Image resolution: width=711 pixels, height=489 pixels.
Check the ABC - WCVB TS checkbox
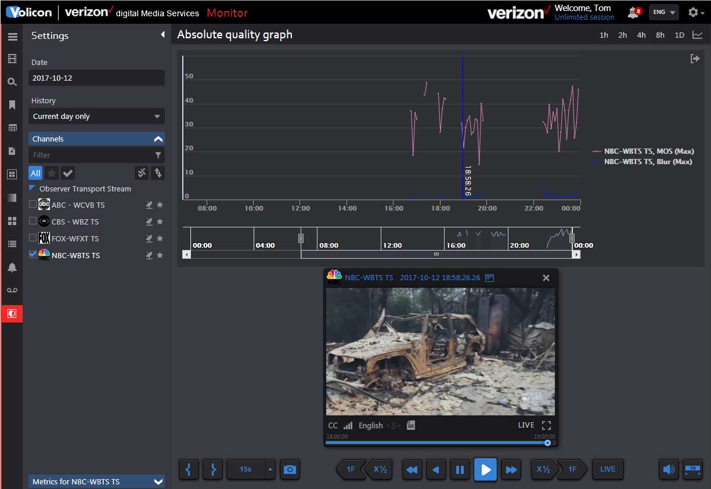point(33,204)
